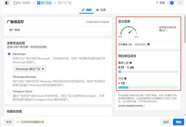
Task: Click the 广告组名称 name input field
Action: [x=58, y=30]
